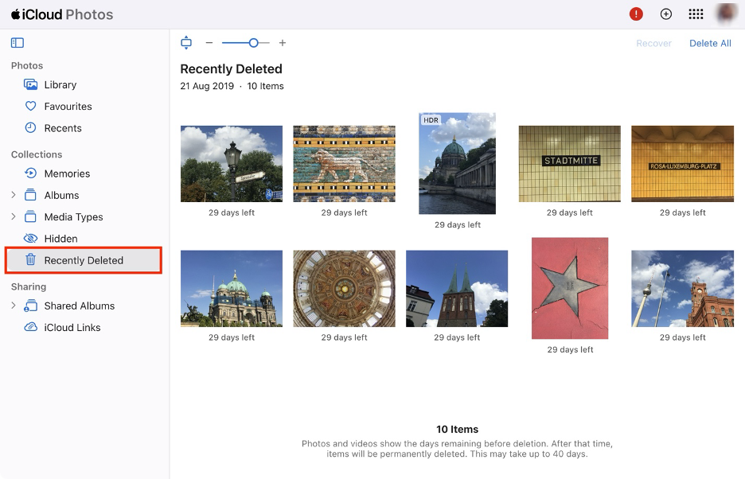This screenshot has height=479, width=745.
Task: Open the Library using its sidebar icon
Action: click(x=31, y=84)
